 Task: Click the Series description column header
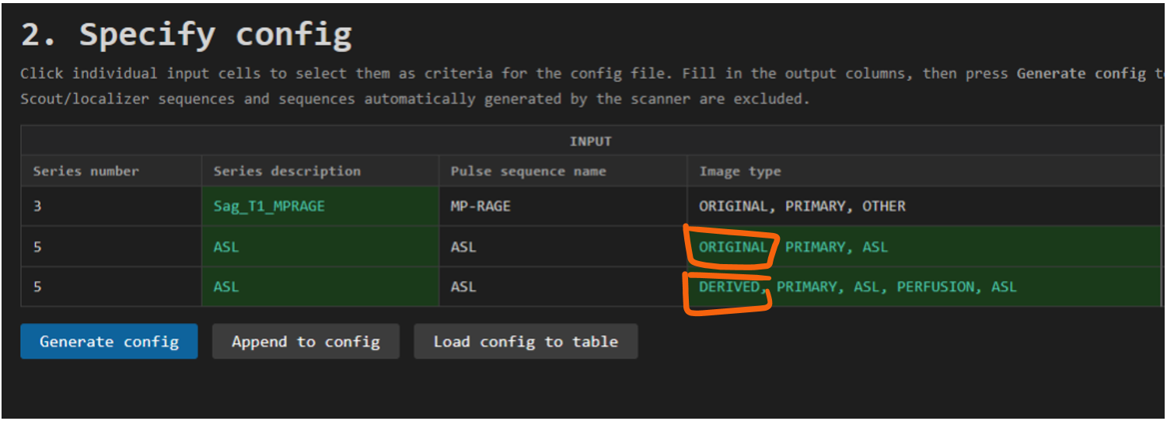click(x=287, y=172)
